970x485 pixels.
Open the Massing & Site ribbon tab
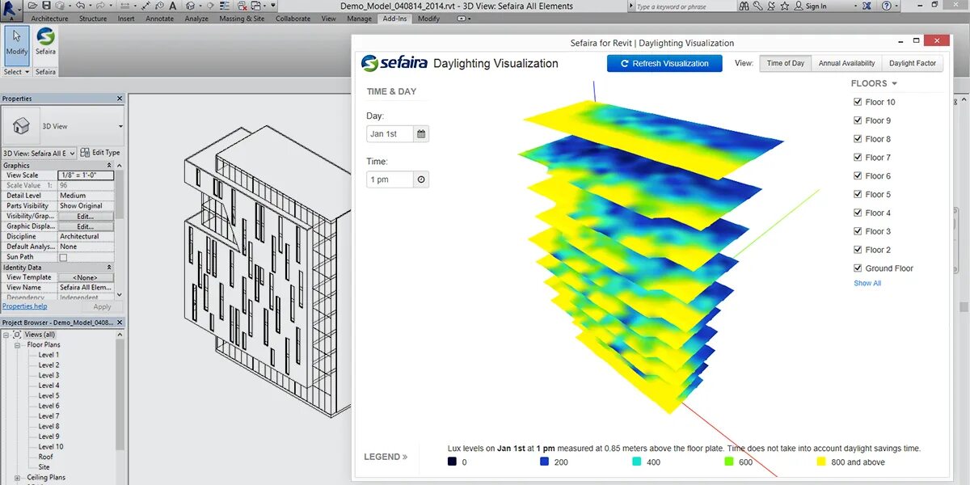[x=242, y=19]
